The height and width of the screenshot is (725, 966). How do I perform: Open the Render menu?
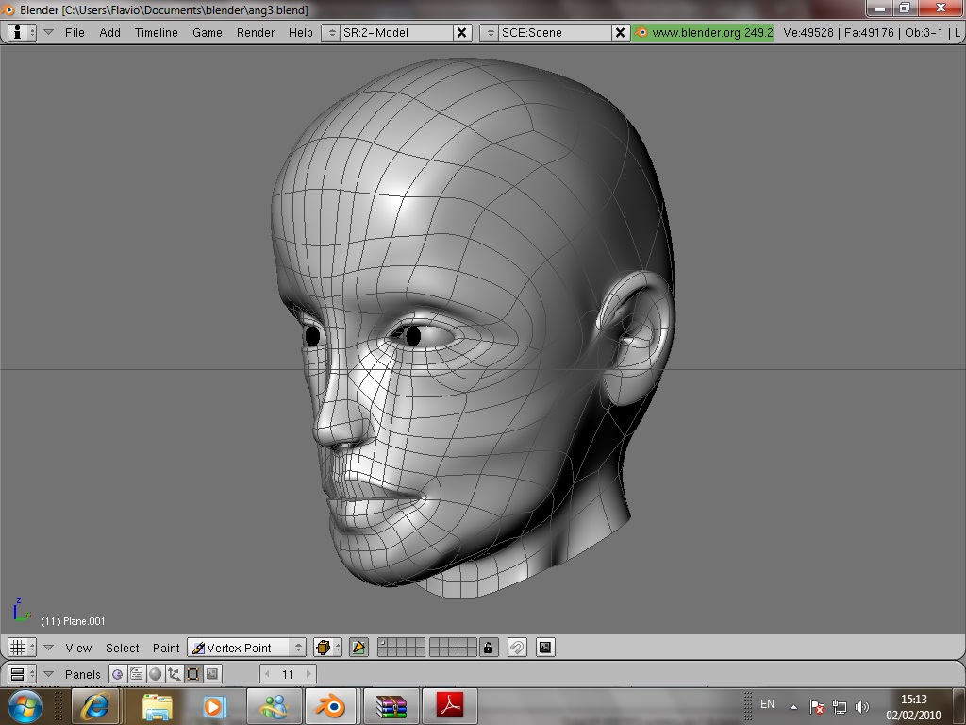click(x=256, y=32)
